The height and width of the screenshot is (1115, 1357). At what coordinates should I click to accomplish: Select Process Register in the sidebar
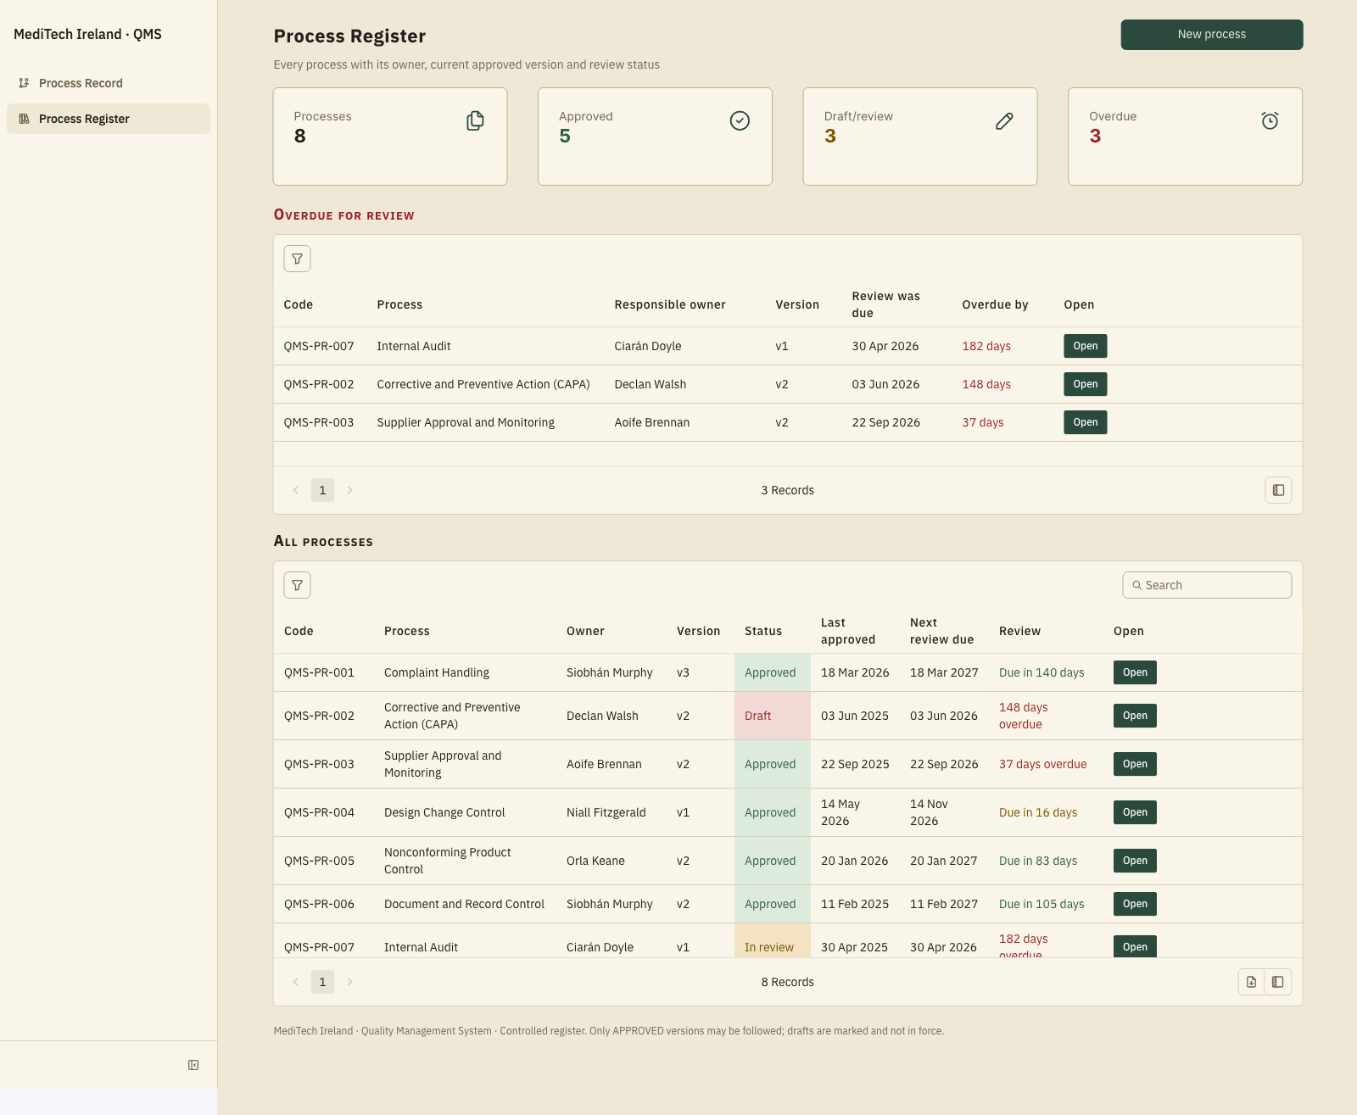pos(109,119)
